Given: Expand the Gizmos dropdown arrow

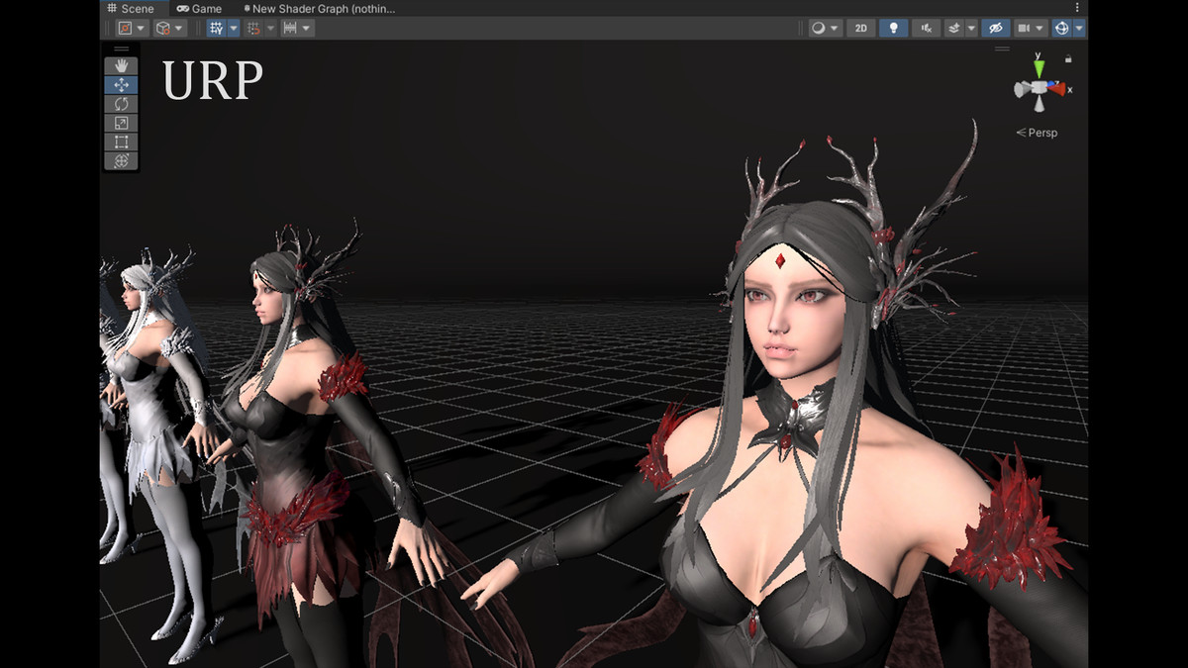Looking at the screenshot, I should [x=1079, y=28].
